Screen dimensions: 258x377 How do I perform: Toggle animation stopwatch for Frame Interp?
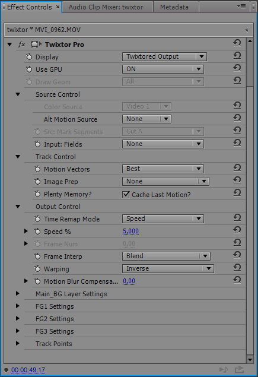pos(37,256)
